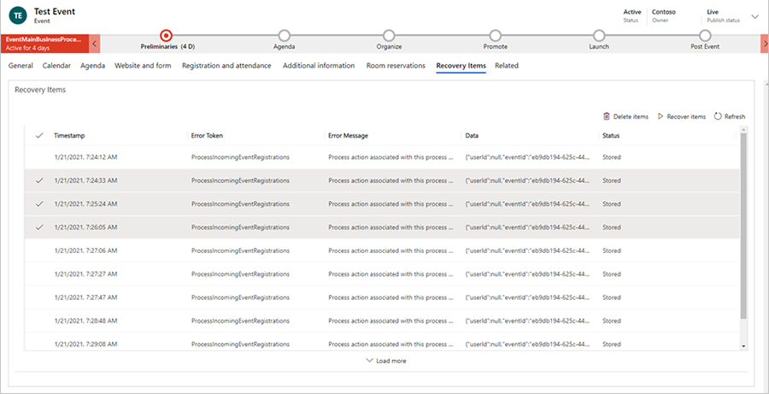769x394 pixels.
Task: Sort by the Timestamp column header
Action: pos(69,135)
